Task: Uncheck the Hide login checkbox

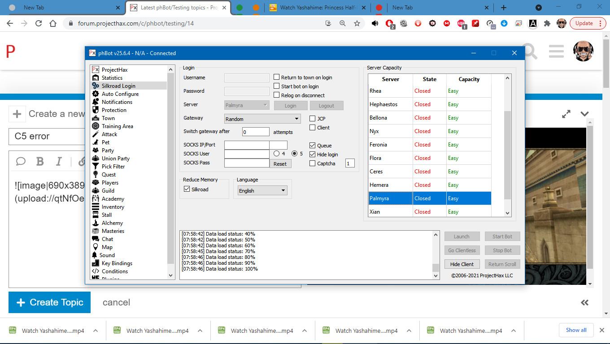Action: (x=313, y=155)
